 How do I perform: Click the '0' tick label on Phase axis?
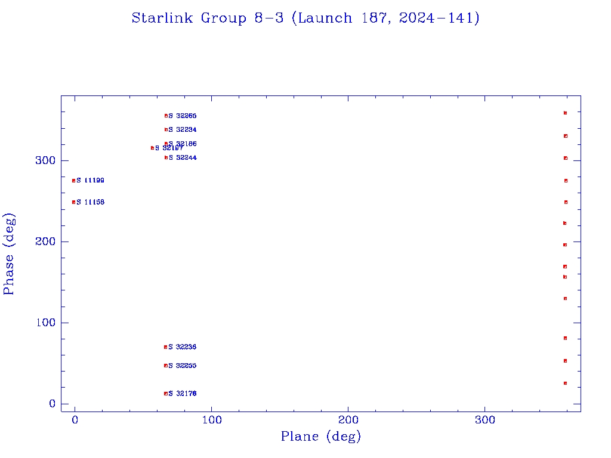(x=53, y=404)
